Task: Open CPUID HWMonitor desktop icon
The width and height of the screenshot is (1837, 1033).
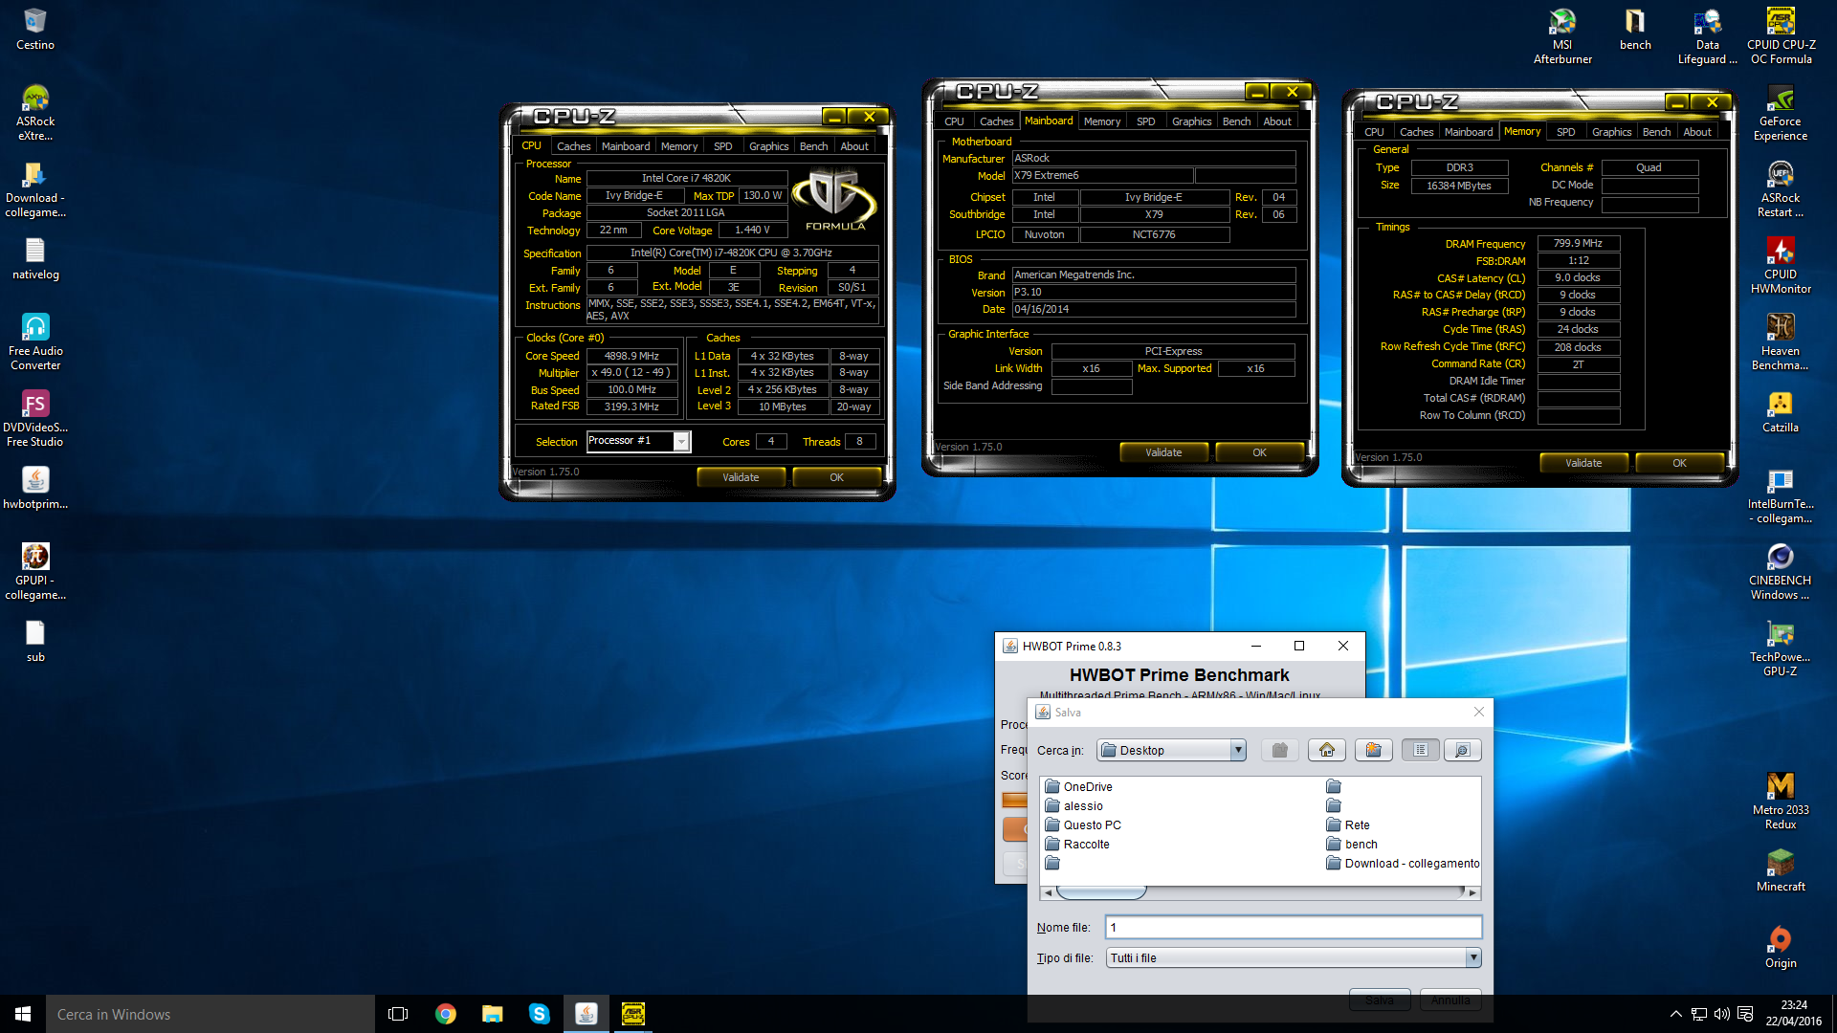Action: [1781, 266]
